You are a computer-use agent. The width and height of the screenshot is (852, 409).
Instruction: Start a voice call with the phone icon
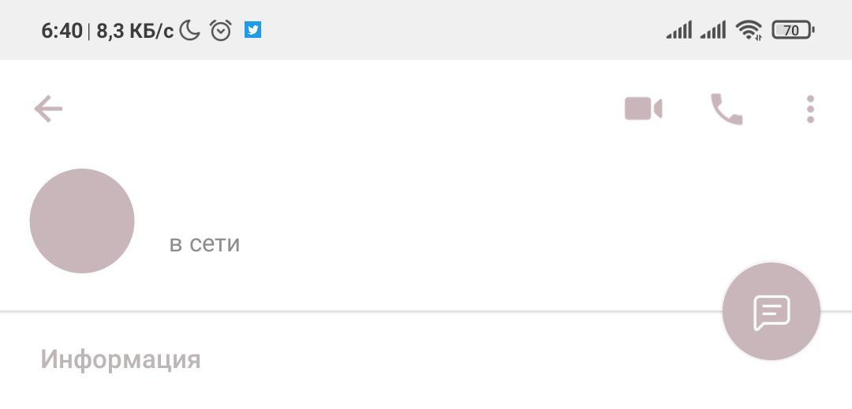[x=727, y=109]
